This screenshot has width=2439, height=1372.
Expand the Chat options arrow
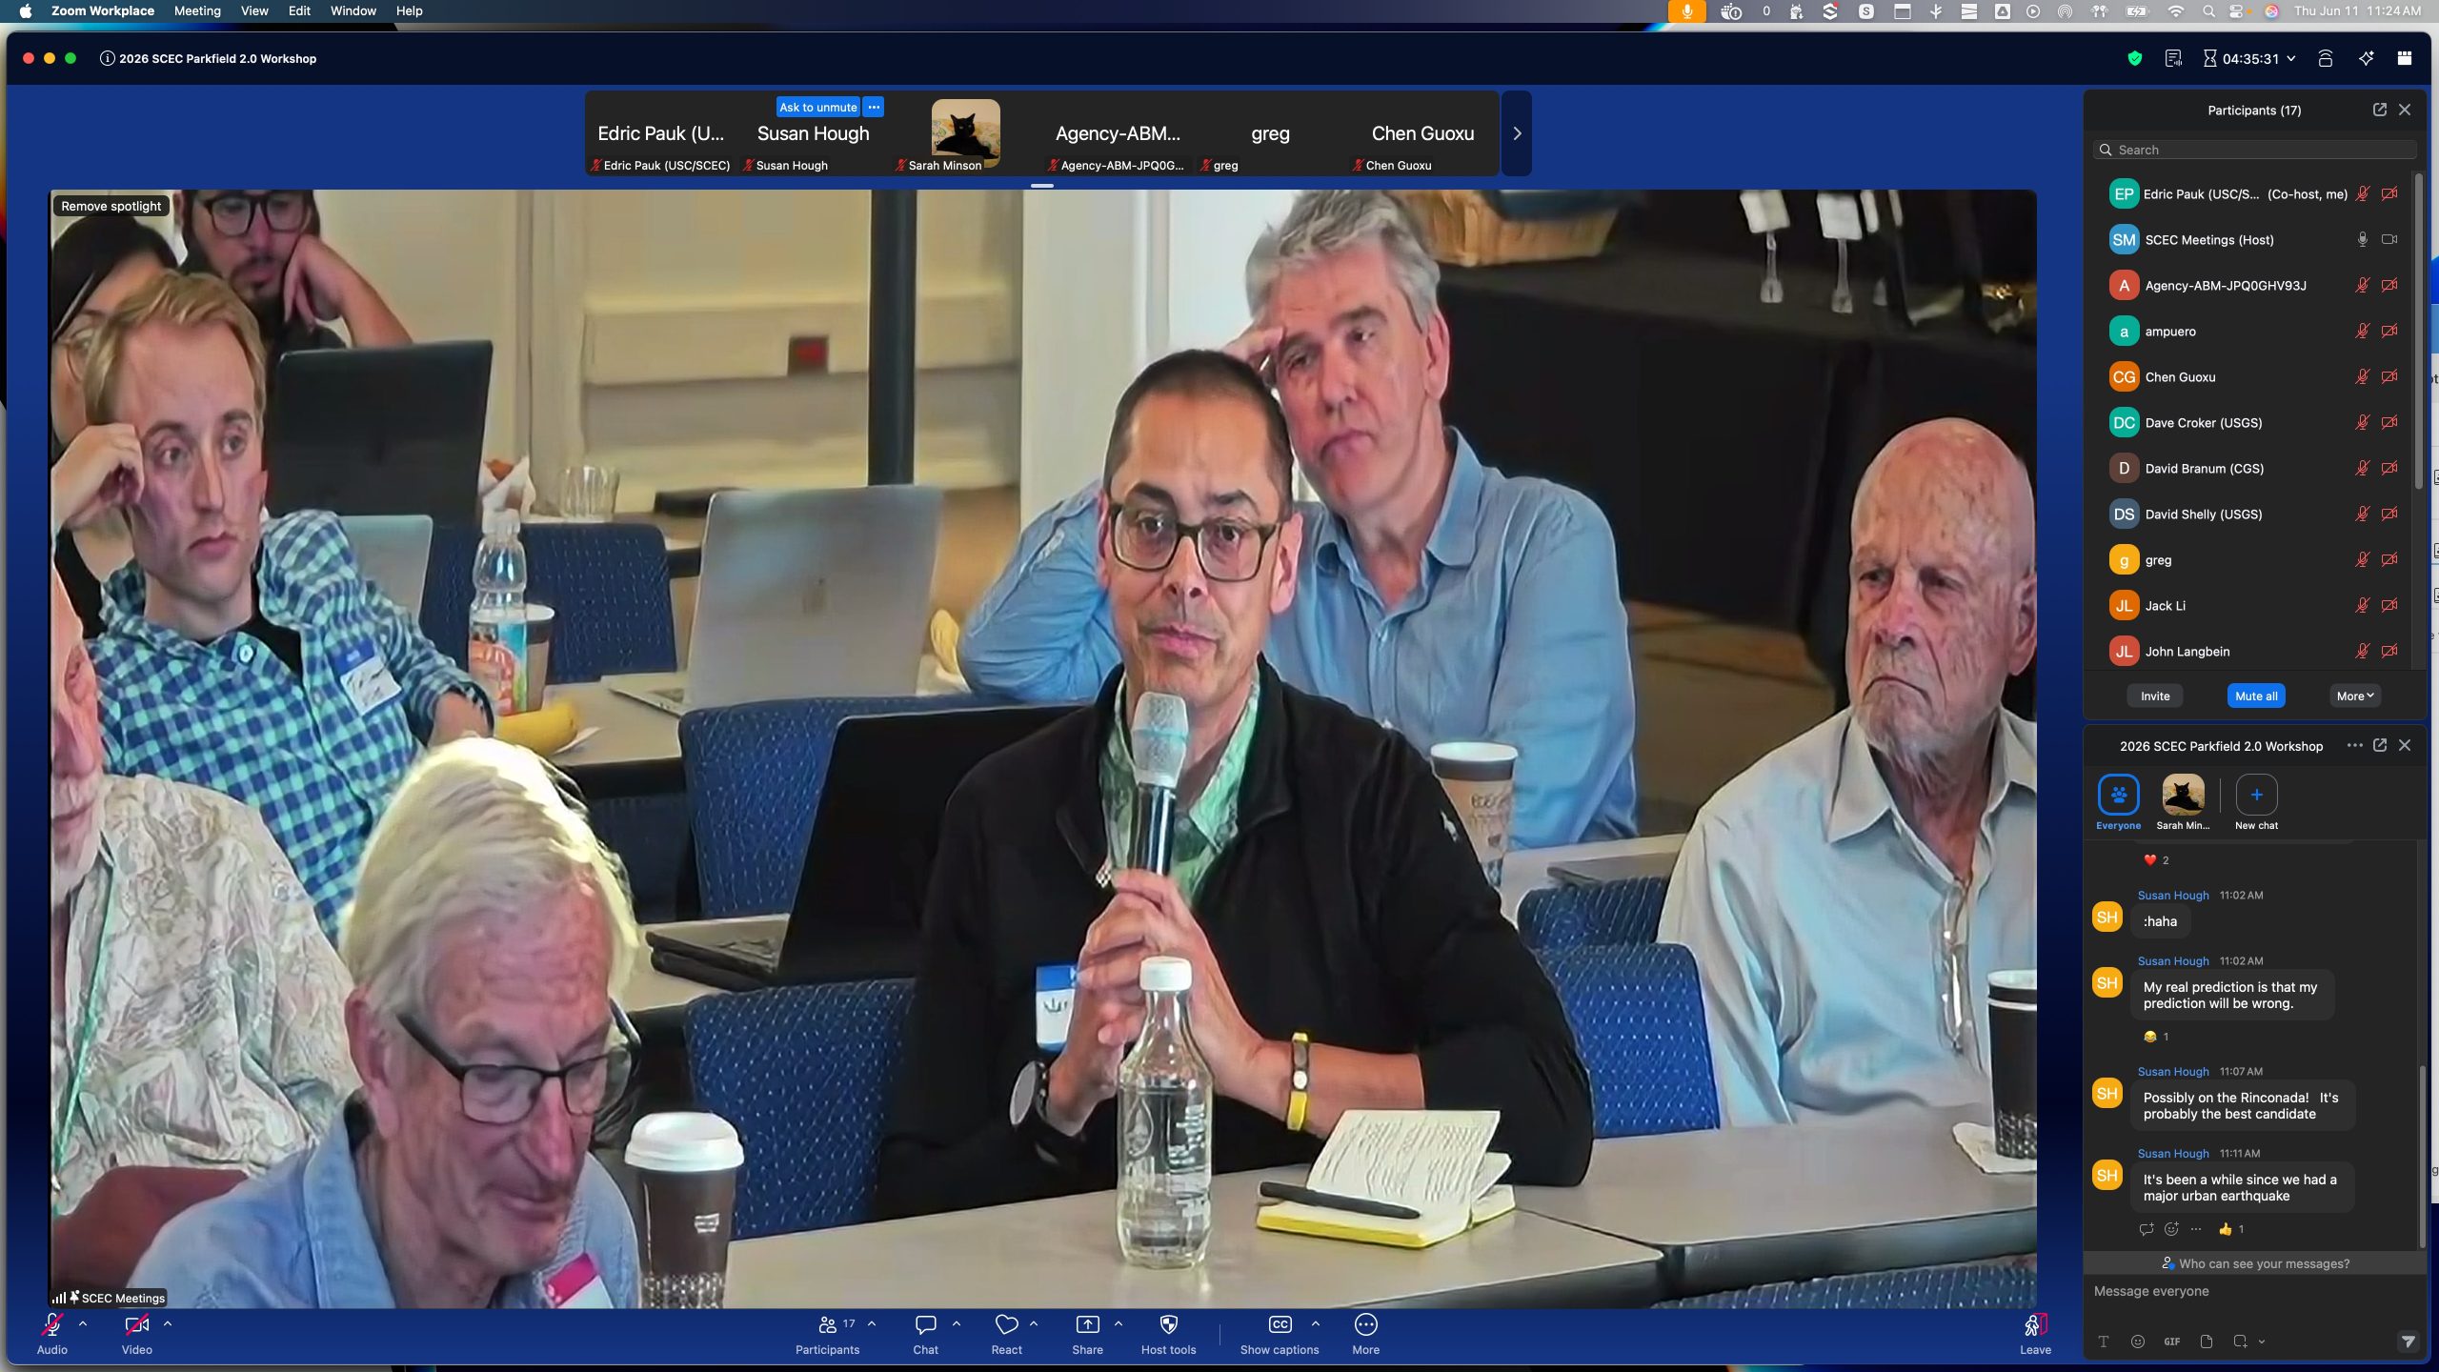point(957,1323)
